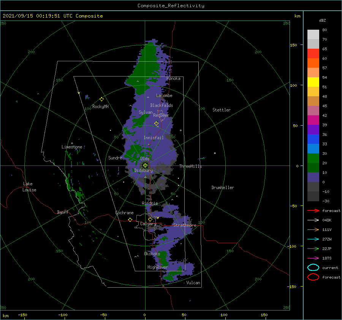Viewport: 342px width, 320px height.
Task: Select the slate purple swatch between 10 and 0 dBZ
Action: [313, 177]
